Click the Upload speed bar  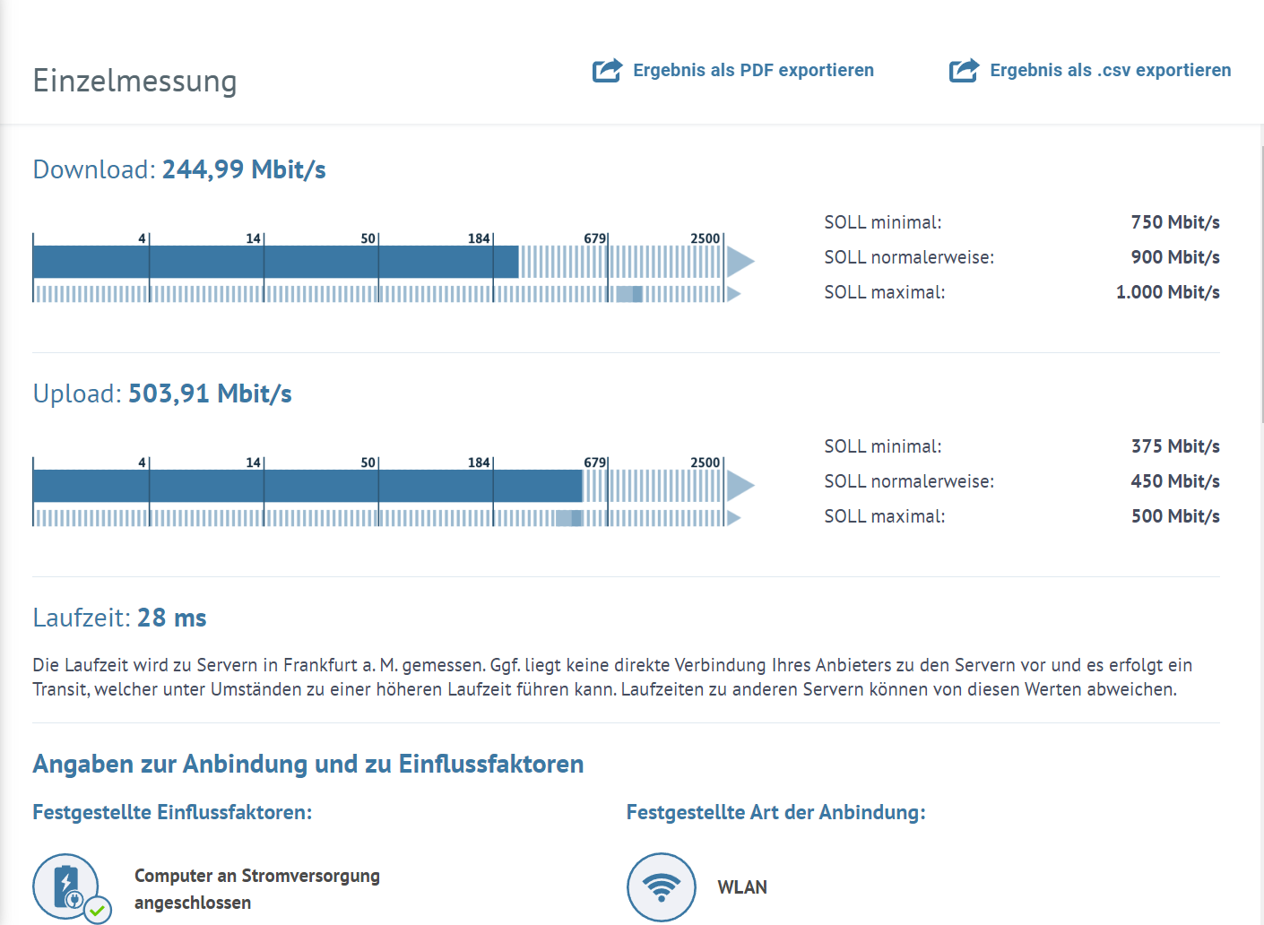coord(307,486)
